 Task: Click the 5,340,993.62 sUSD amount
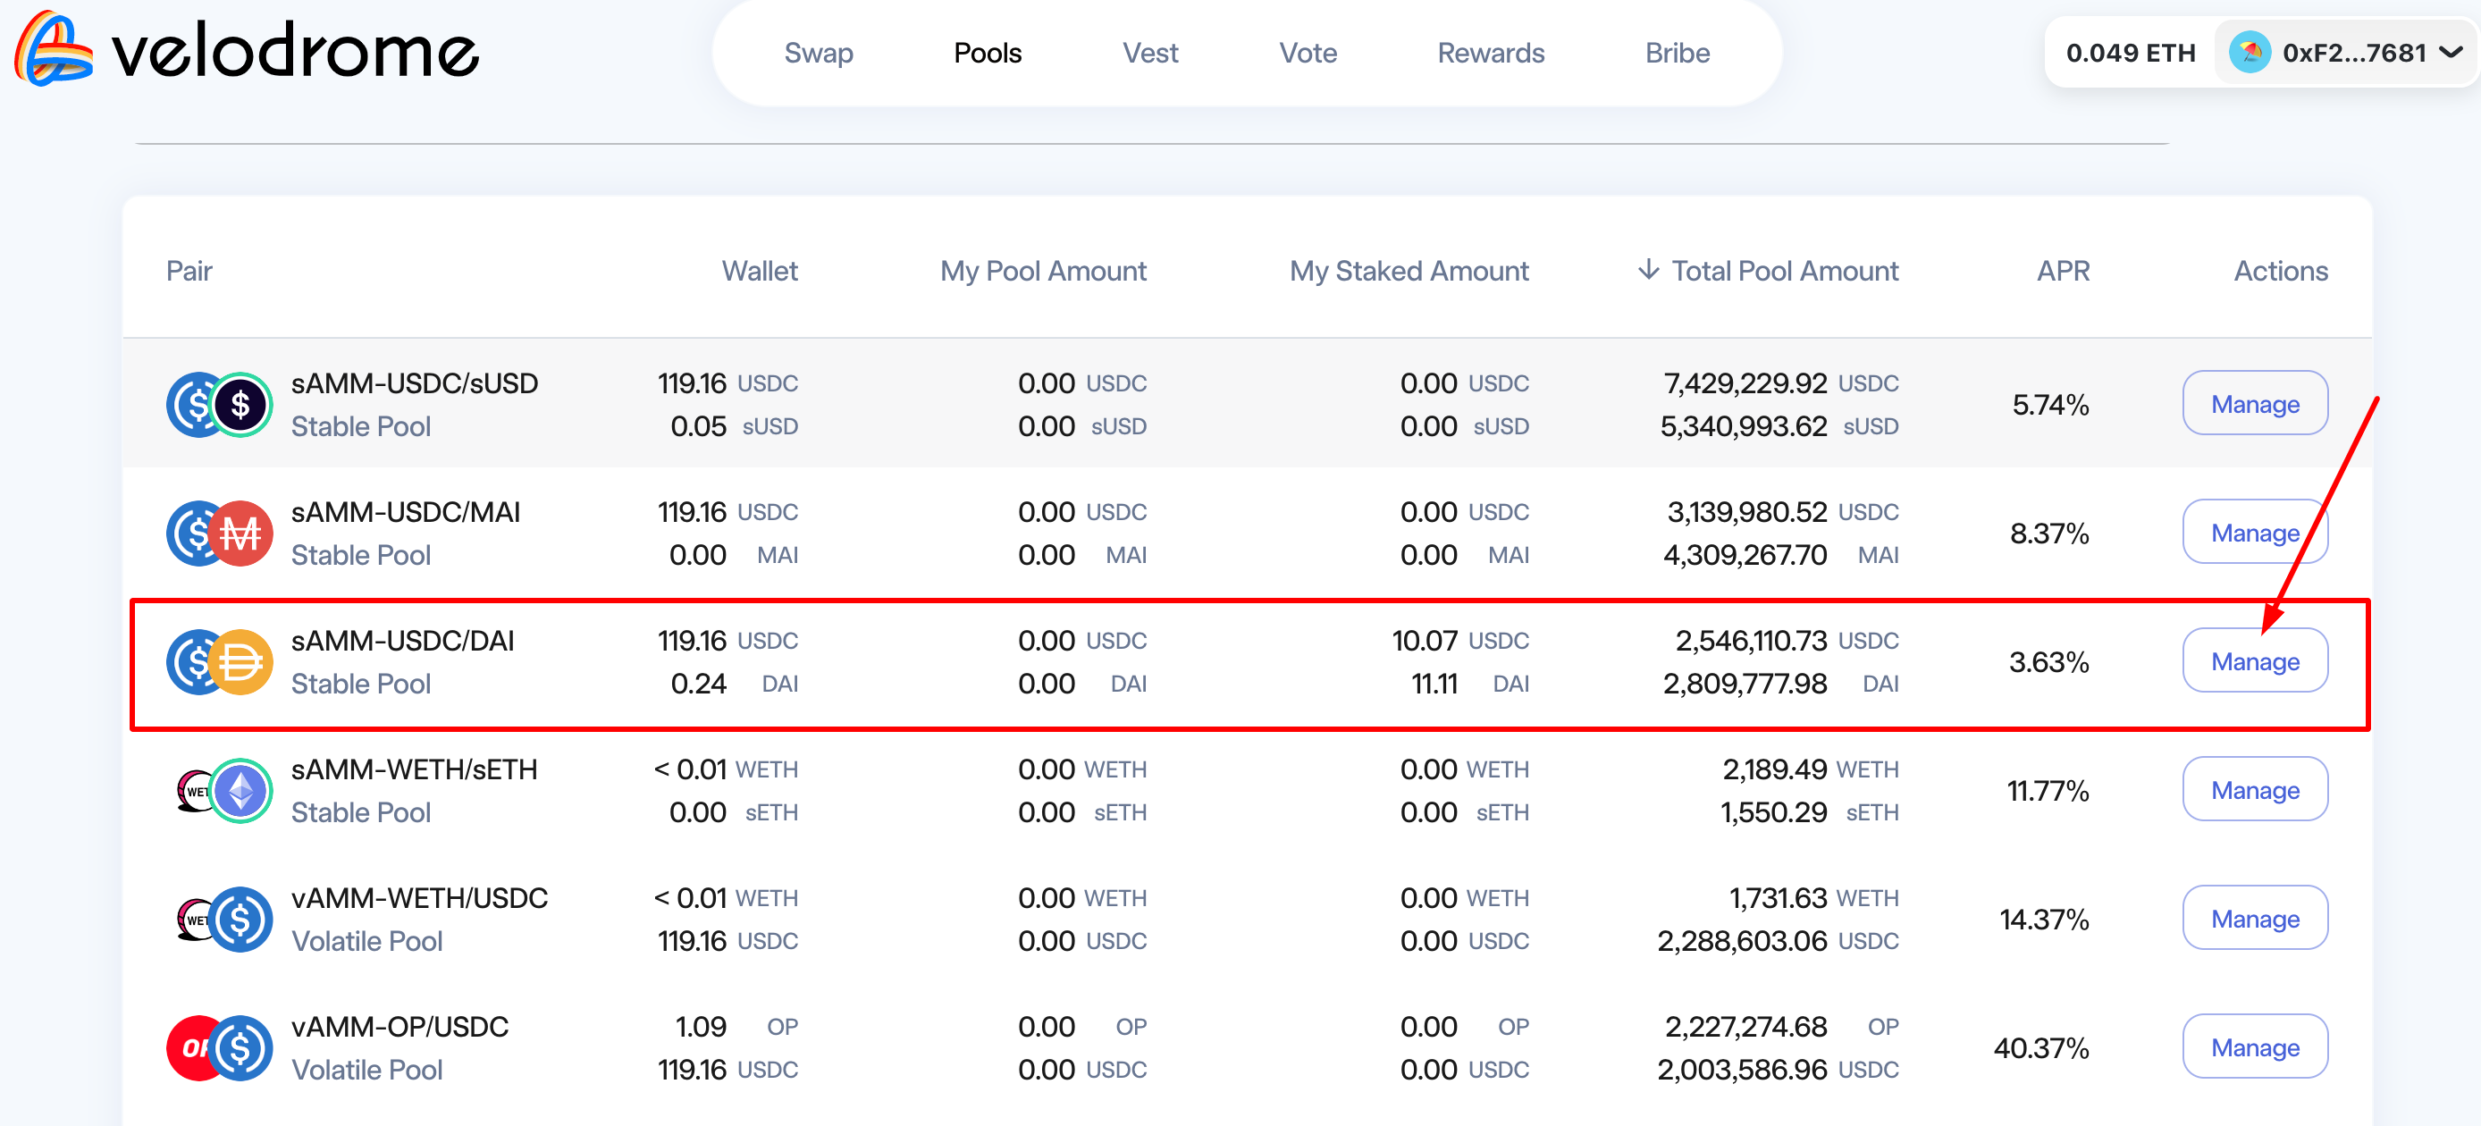tap(1779, 426)
